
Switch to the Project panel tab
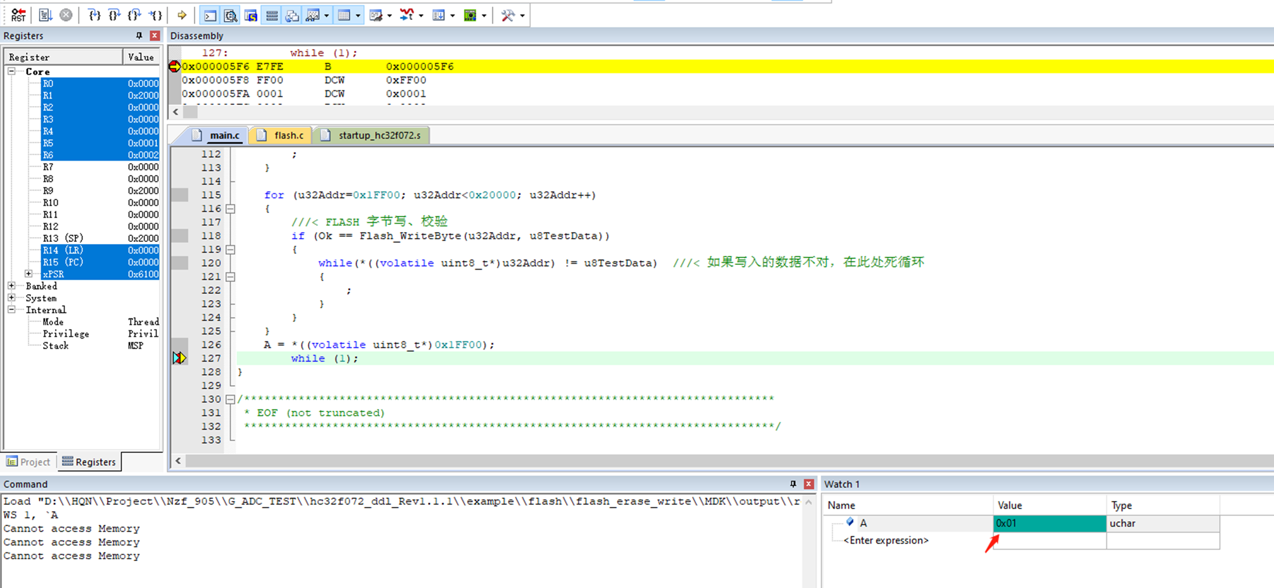pos(29,462)
